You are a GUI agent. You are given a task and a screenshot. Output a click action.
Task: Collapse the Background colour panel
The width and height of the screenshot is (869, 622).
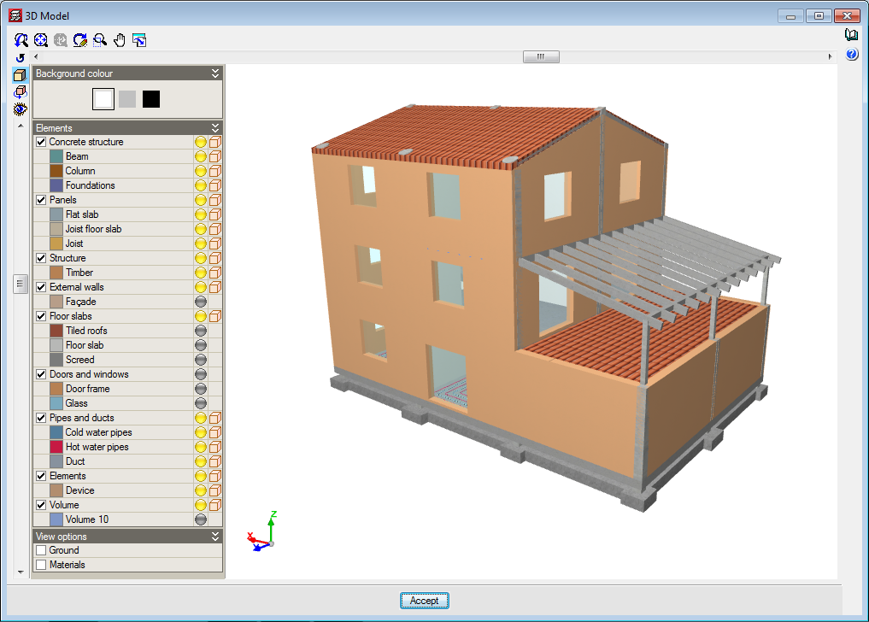pos(215,73)
